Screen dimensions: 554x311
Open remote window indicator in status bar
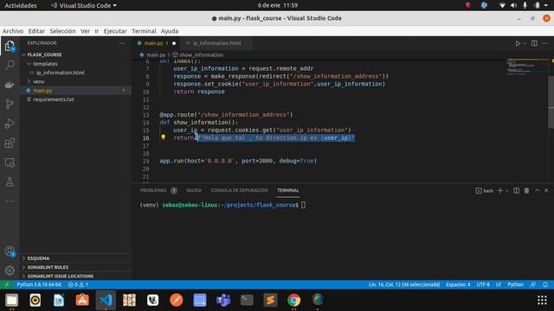tap(6, 284)
